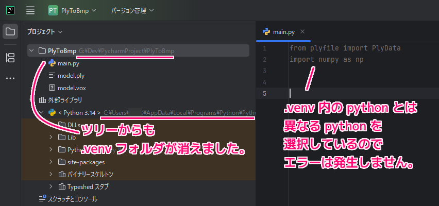Click line number 5 in gutter
Screen dimensions: 439x206
coord(265,93)
